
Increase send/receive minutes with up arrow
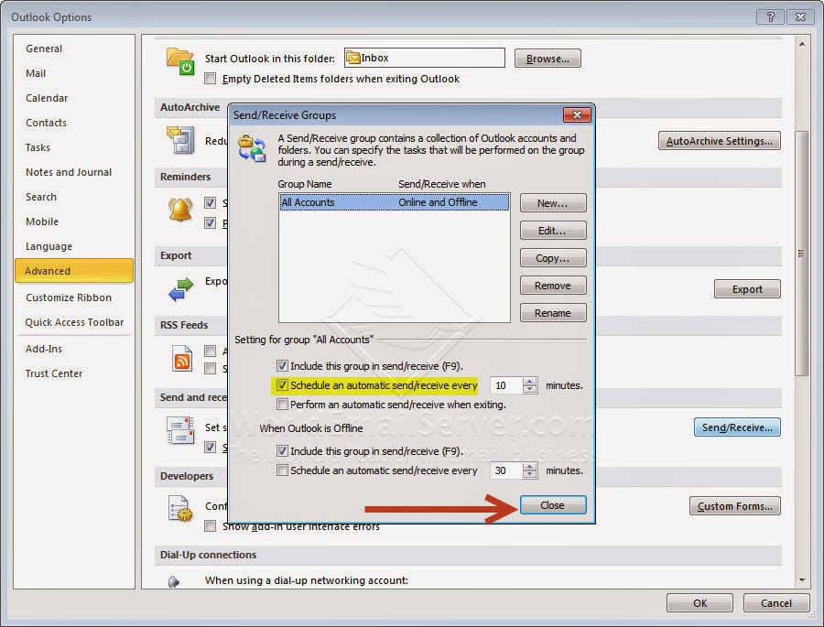point(529,381)
